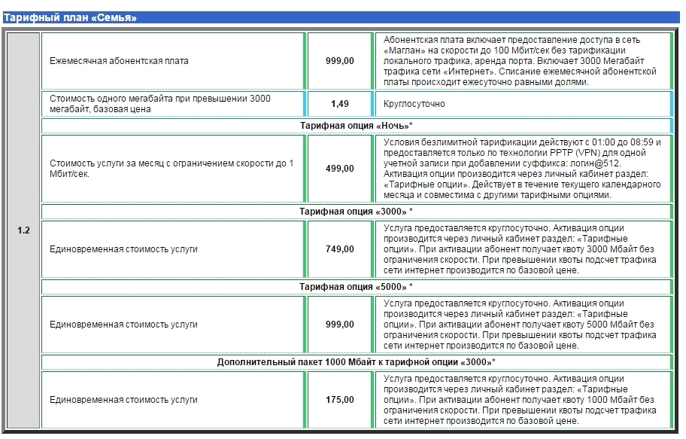Click the 5000 Мбайт quota description text
The height and width of the screenshot is (439, 686).
521,325
